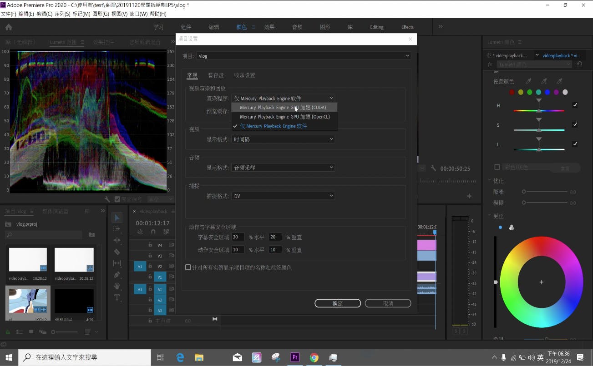The height and width of the screenshot is (366, 593).
Task: Open the renderer dropdown
Action: click(284, 98)
